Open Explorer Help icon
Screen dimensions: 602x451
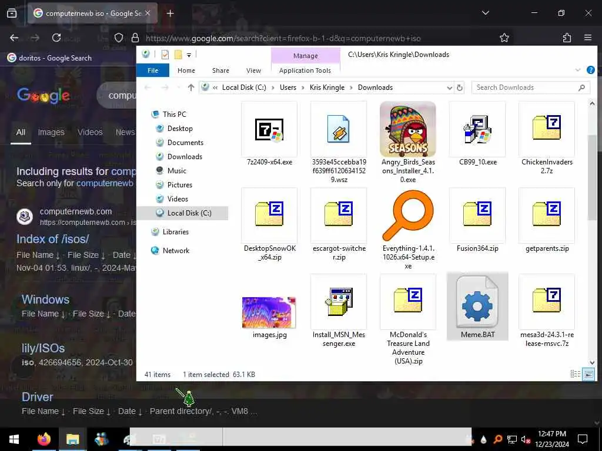tap(590, 70)
